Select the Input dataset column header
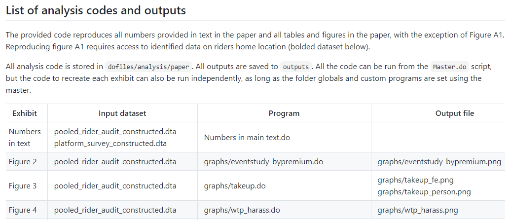Image resolution: width=511 pixels, height=220 pixels. click(x=122, y=113)
